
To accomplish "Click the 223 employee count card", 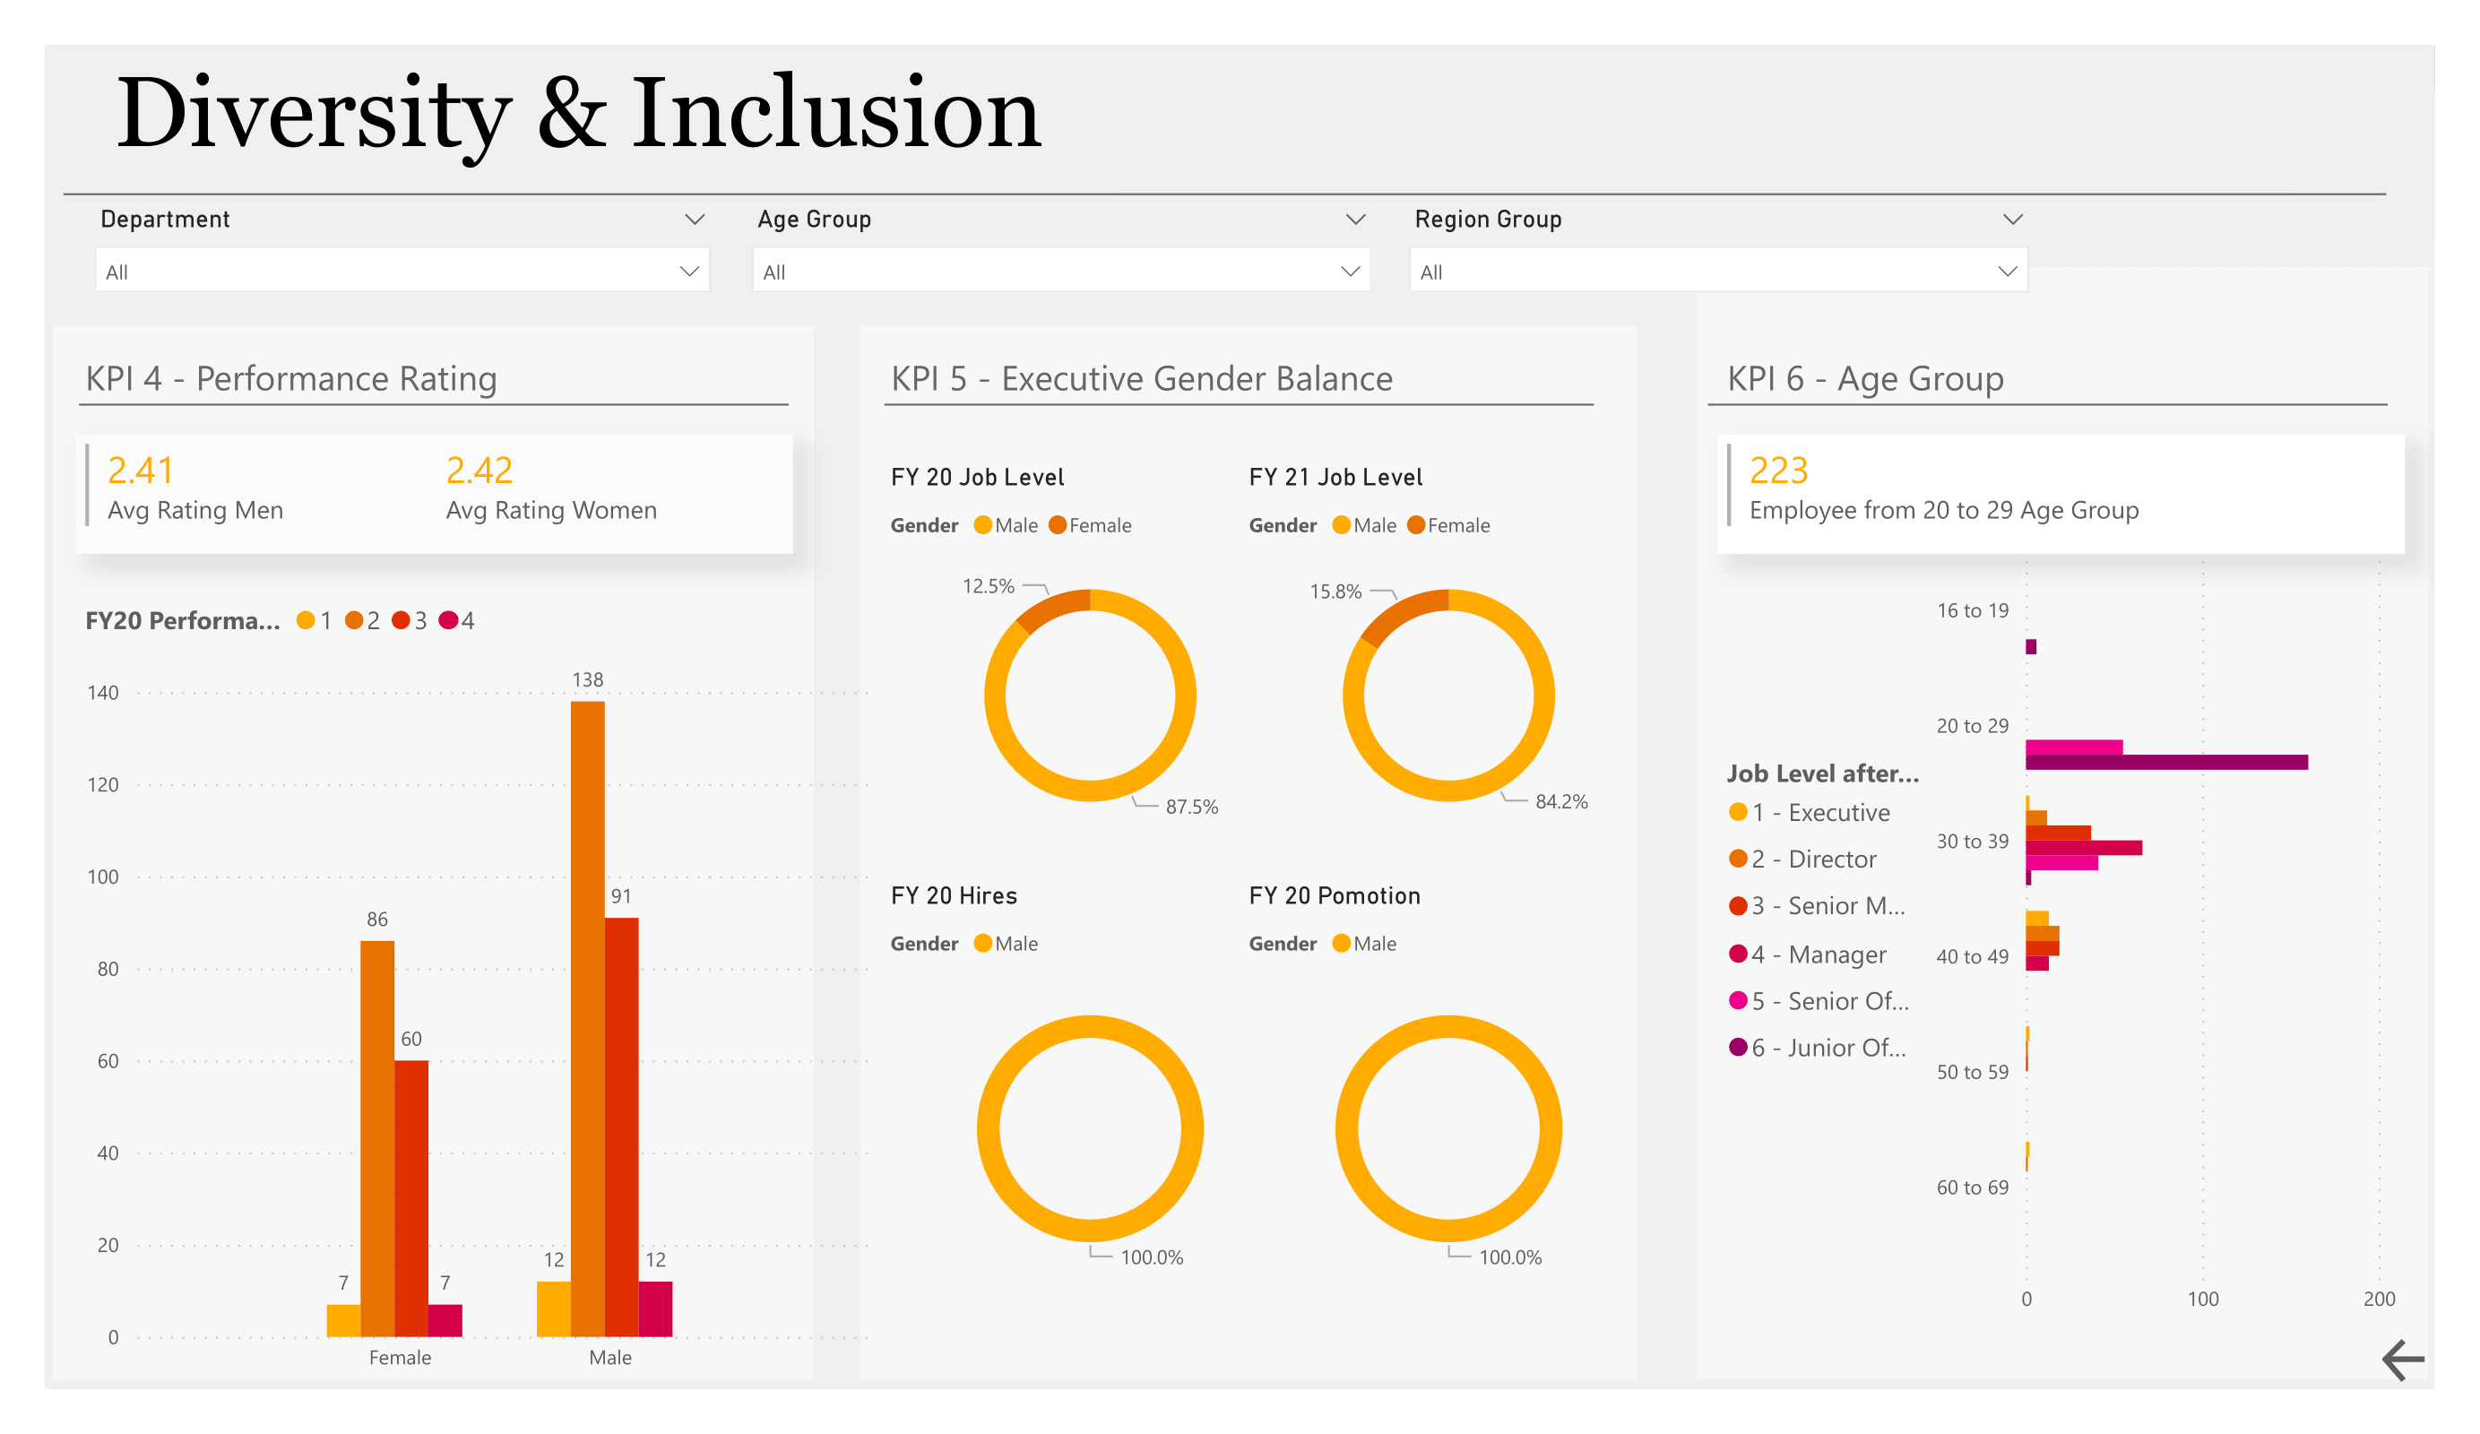I will pos(1777,471).
